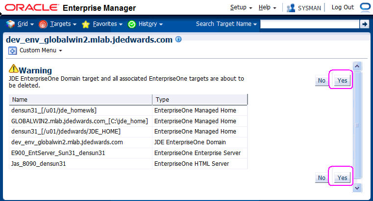Click the Name column header

pyautogui.click(x=80, y=100)
